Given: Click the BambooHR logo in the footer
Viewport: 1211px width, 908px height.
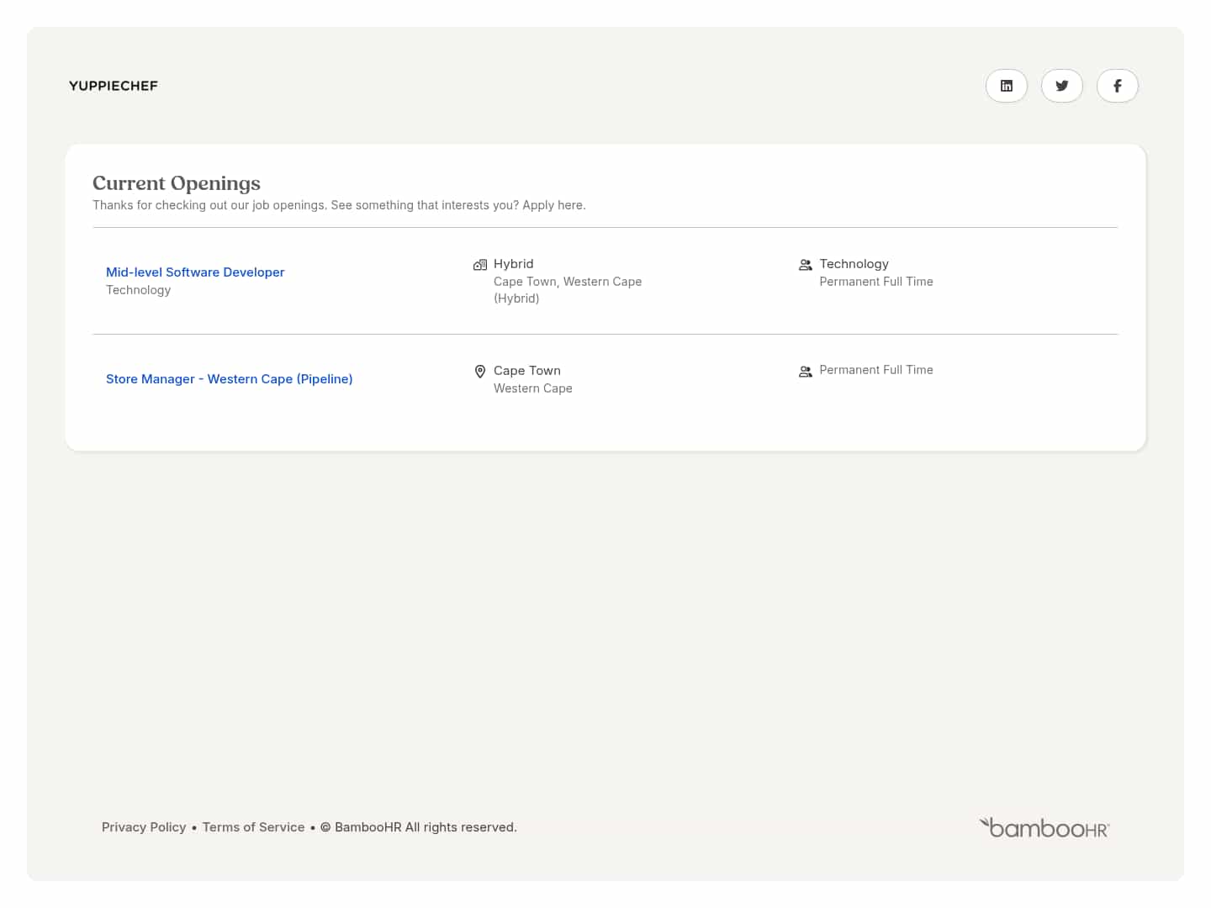Looking at the screenshot, I should click(1044, 828).
